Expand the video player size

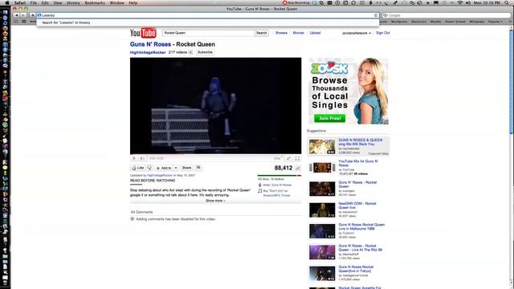[289, 159]
